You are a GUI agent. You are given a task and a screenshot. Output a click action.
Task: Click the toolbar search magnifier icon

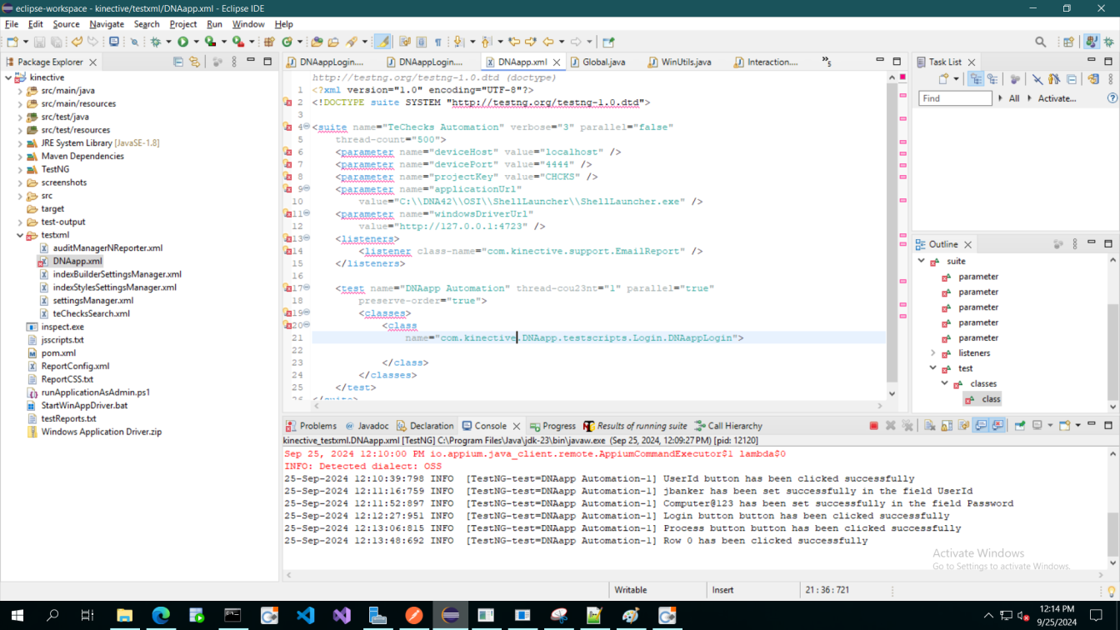1040,42
